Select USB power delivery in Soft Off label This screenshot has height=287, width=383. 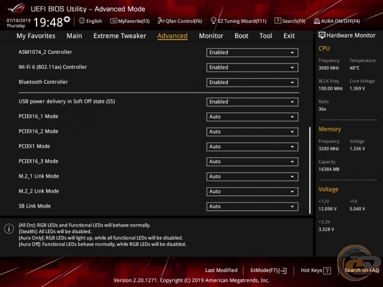[66, 101]
